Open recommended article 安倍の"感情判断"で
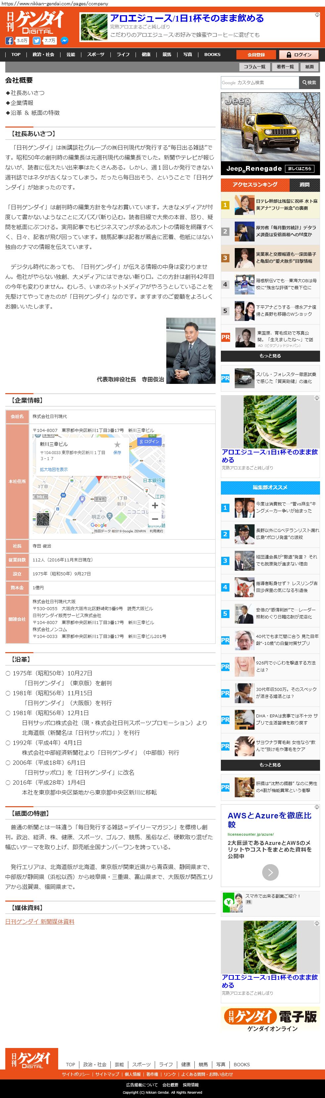The image size is (325, 1098). (x=270, y=613)
